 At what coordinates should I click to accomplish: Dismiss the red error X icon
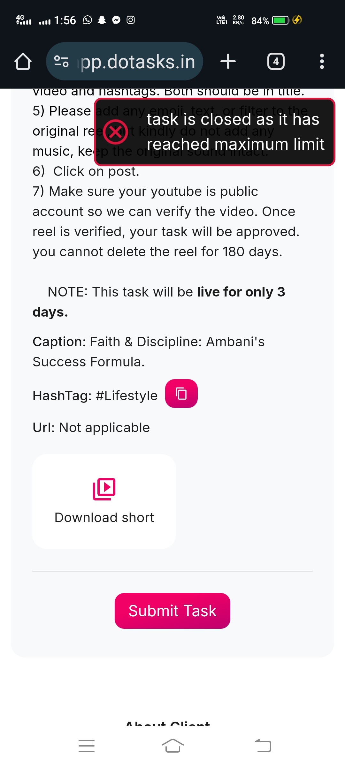pos(115,131)
